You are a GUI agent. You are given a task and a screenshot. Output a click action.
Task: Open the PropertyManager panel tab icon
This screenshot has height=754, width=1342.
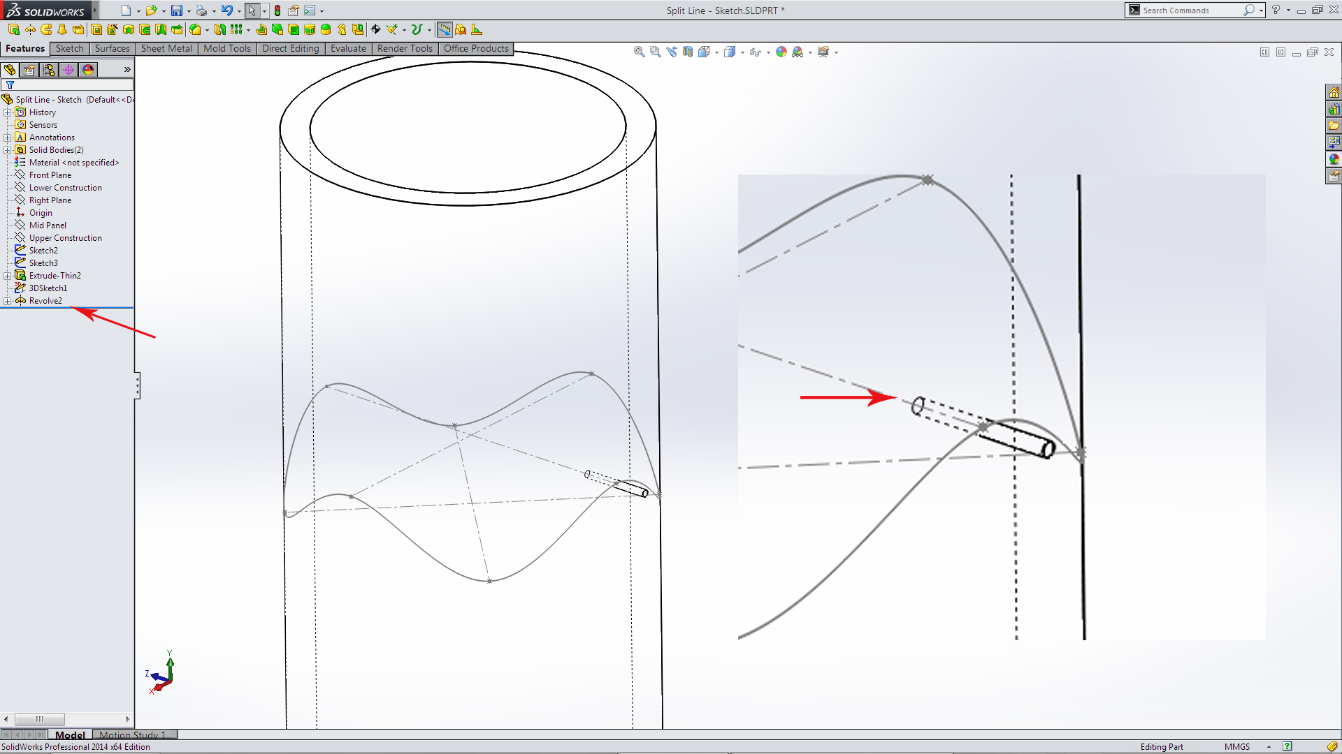pyautogui.click(x=29, y=70)
